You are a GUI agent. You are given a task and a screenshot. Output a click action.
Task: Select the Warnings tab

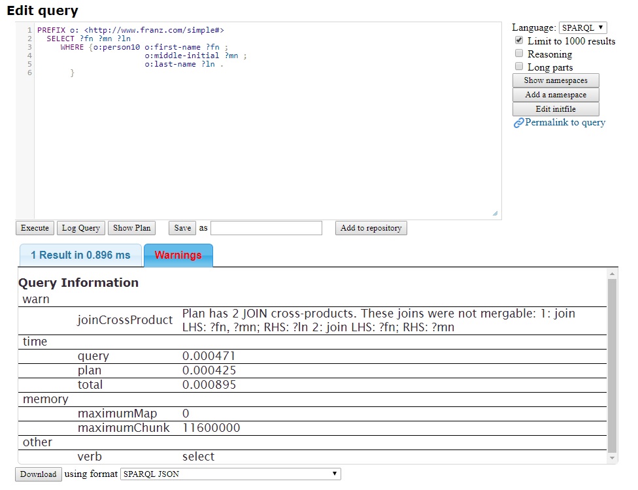178,255
